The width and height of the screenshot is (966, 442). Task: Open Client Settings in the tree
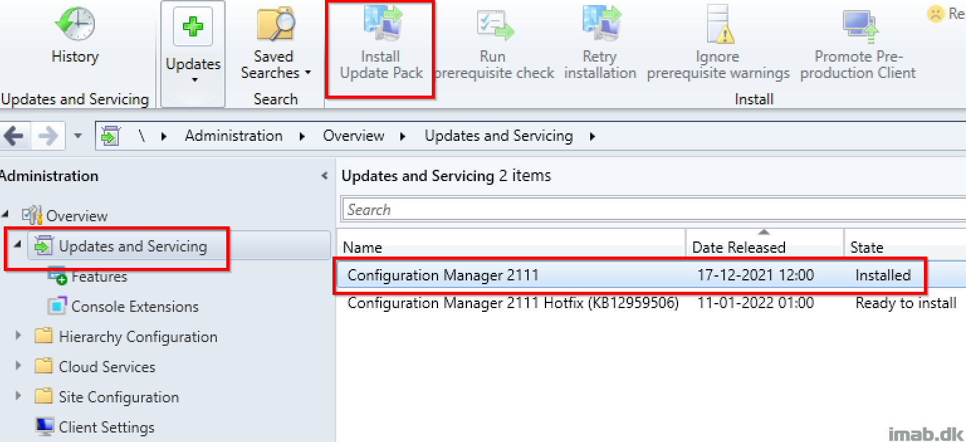click(x=106, y=428)
